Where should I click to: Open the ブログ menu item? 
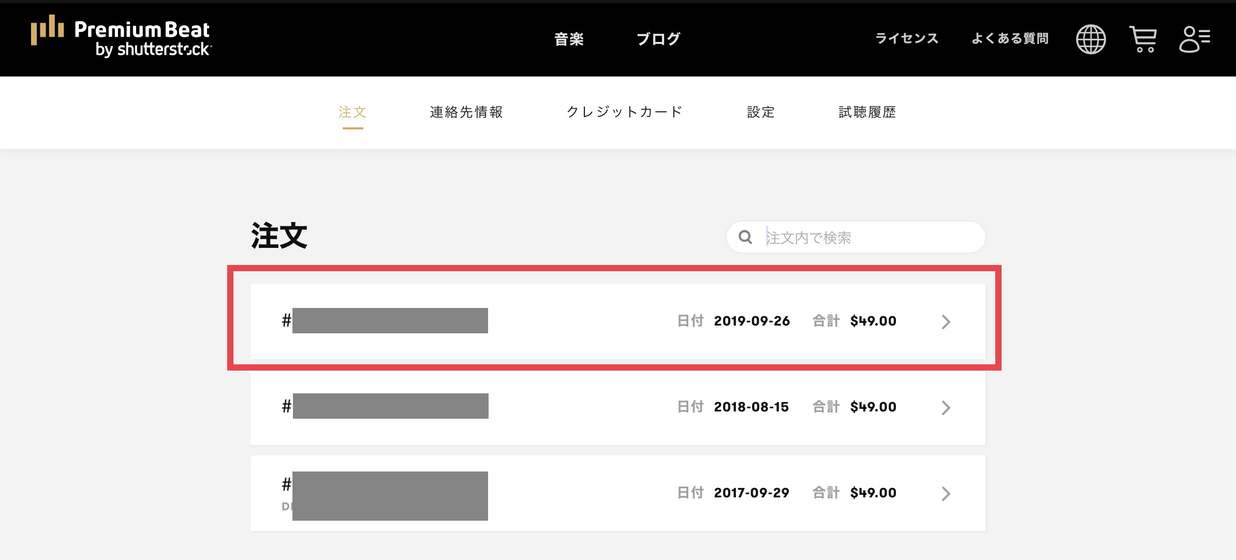tap(658, 39)
